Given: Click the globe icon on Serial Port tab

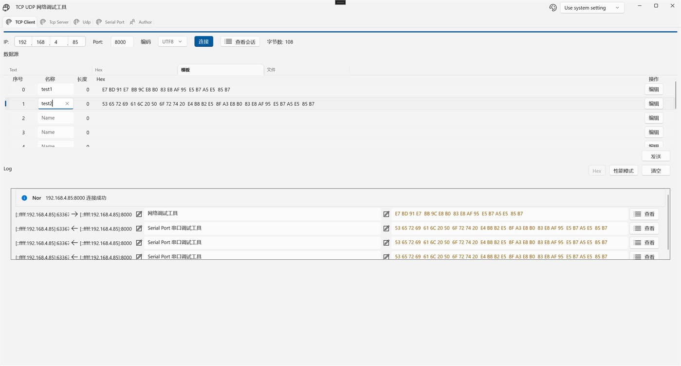Looking at the screenshot, I should tap(99, 22).
